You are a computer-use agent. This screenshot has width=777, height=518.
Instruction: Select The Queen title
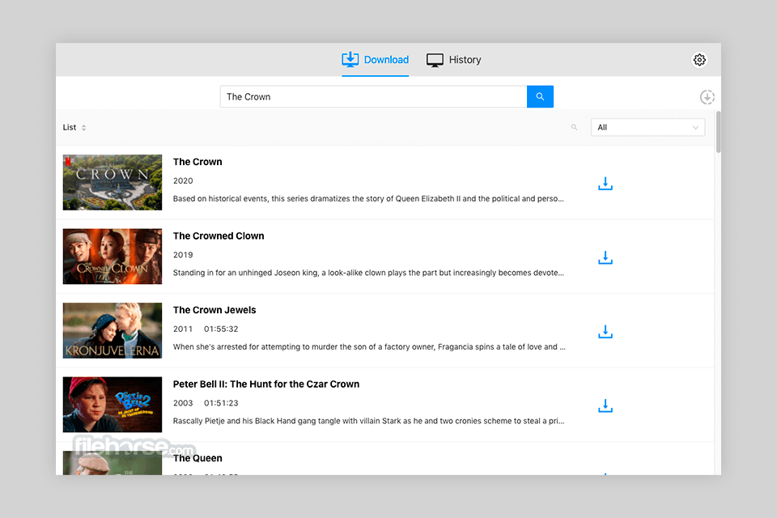(x=197, y=459)
